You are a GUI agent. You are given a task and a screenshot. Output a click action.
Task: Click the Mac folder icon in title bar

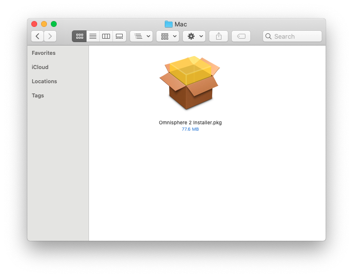[x=168, y=24]
